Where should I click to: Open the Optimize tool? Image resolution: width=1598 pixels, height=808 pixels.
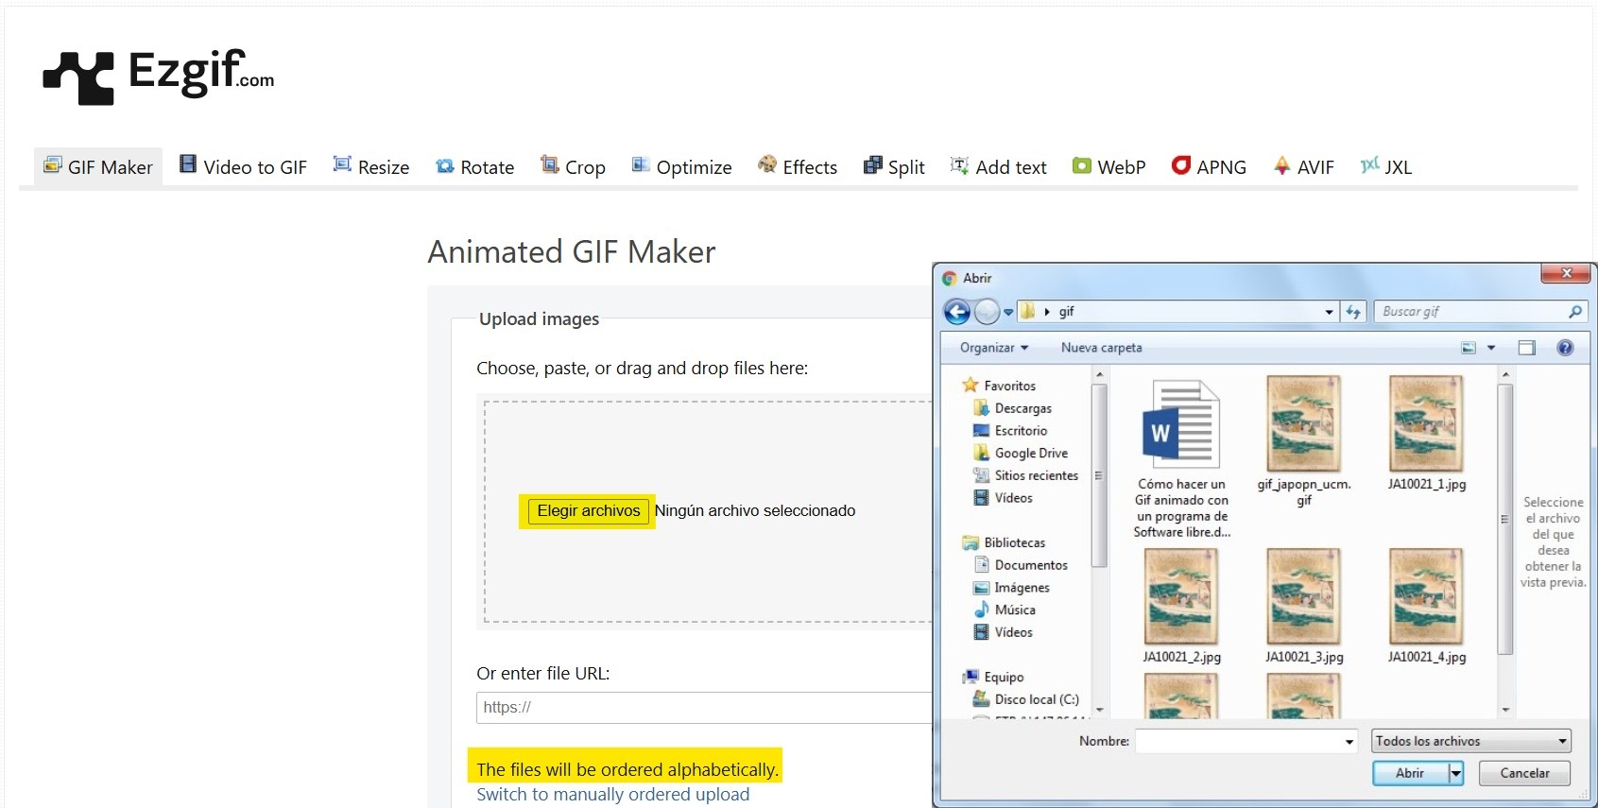681,167
